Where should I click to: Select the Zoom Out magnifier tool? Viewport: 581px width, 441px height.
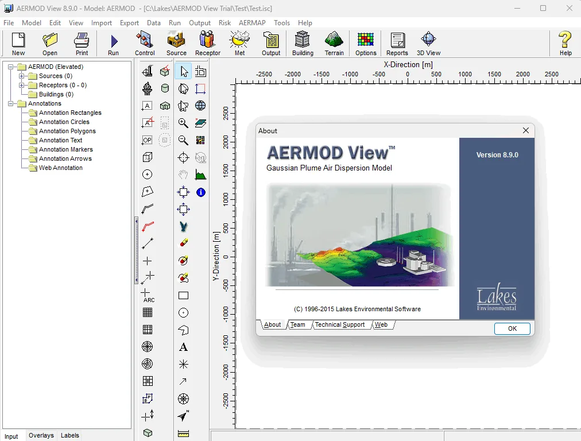pos(183,140)
